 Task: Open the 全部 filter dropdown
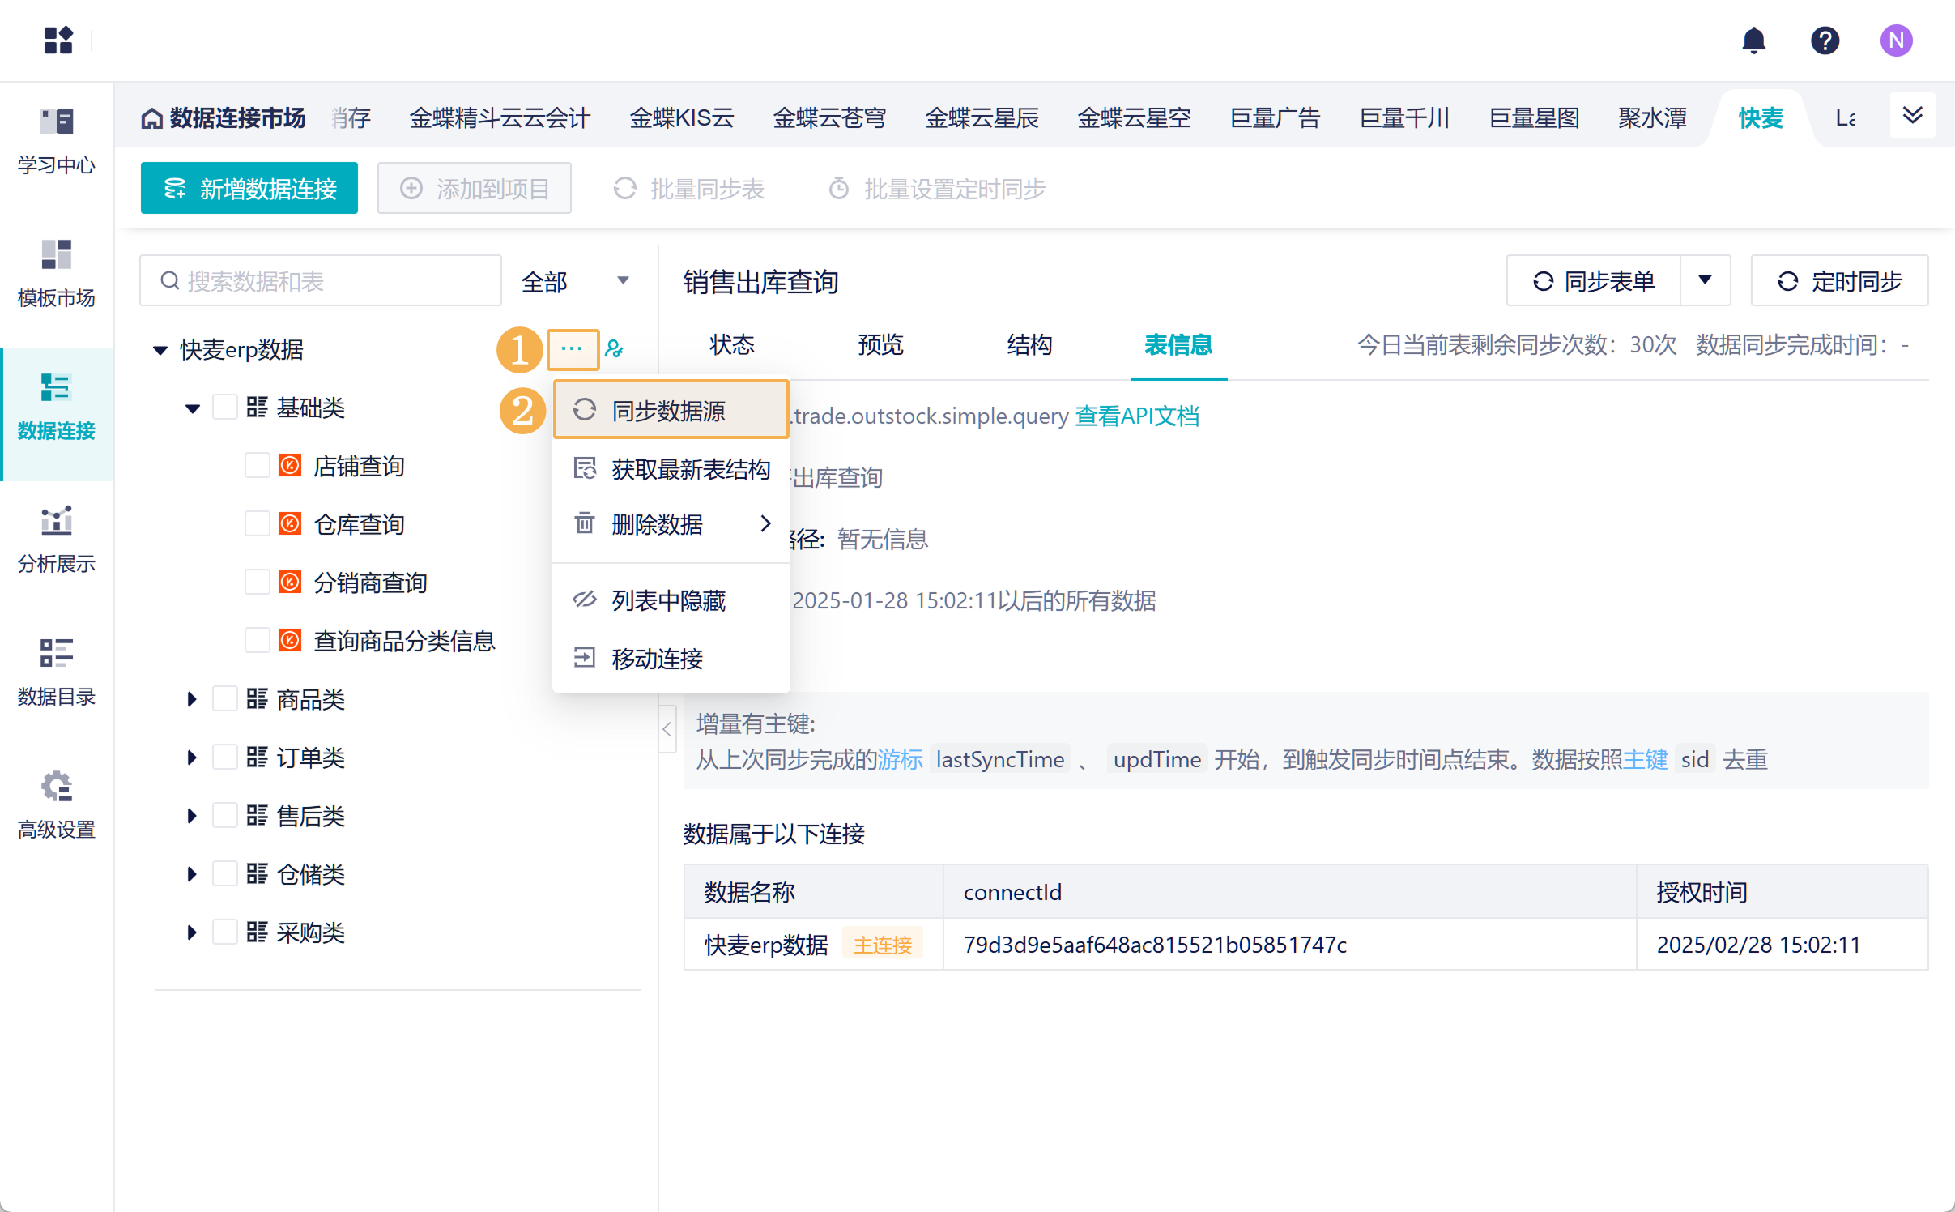575,281
